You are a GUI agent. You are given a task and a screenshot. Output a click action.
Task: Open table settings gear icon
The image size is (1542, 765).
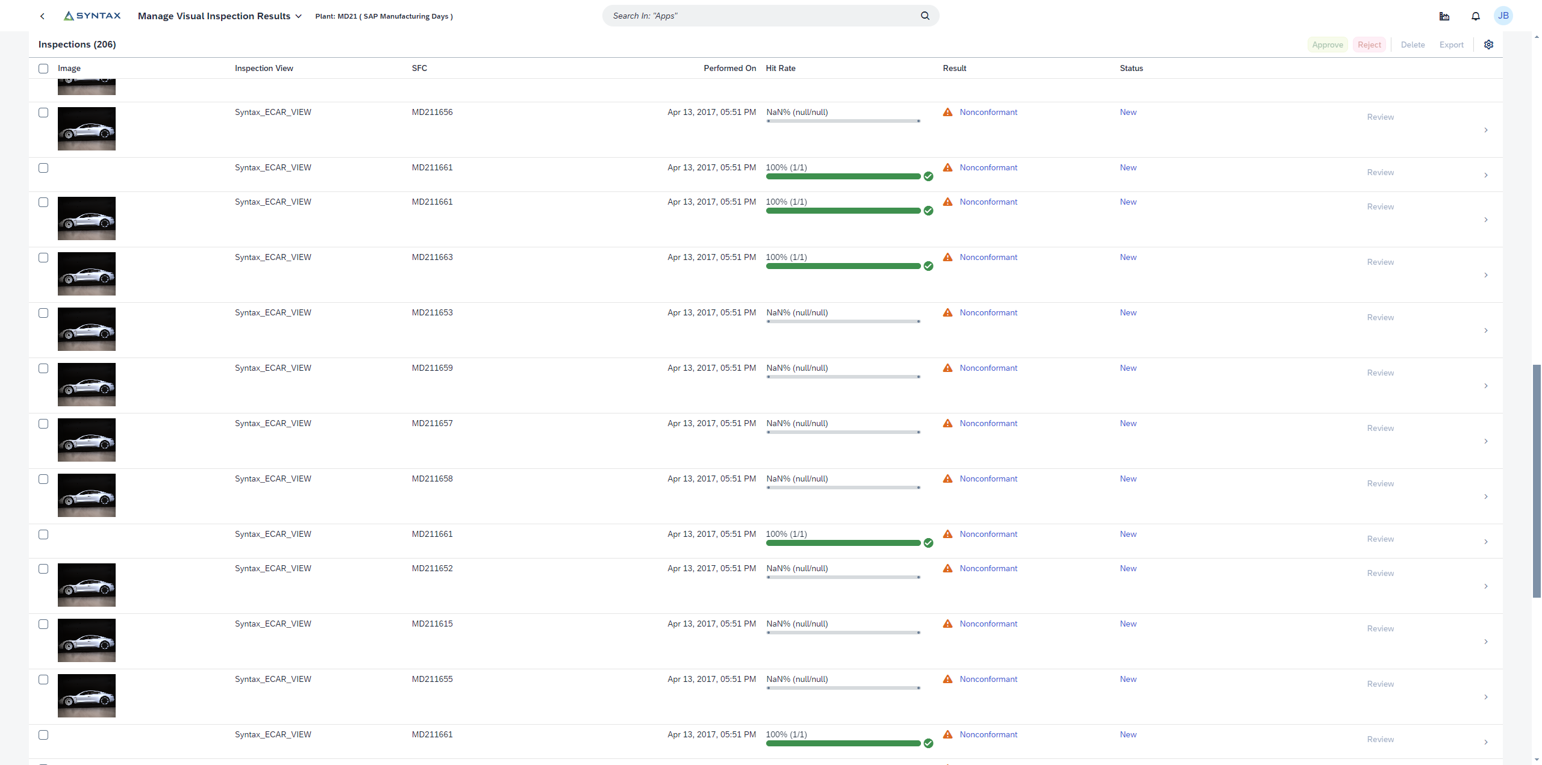1488,45
